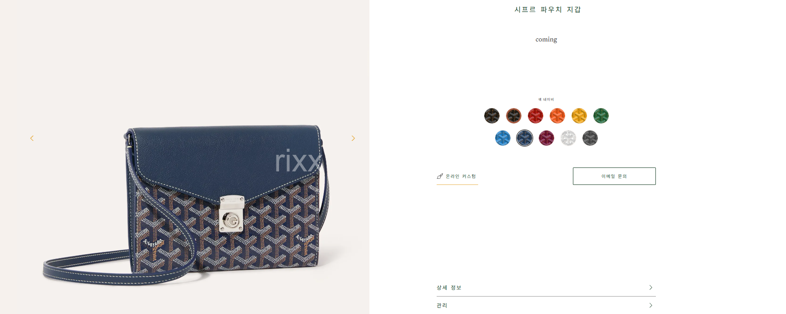Click the navy bag product photo
The height and width of the screenshot is (314, 786).
[186, 203]
